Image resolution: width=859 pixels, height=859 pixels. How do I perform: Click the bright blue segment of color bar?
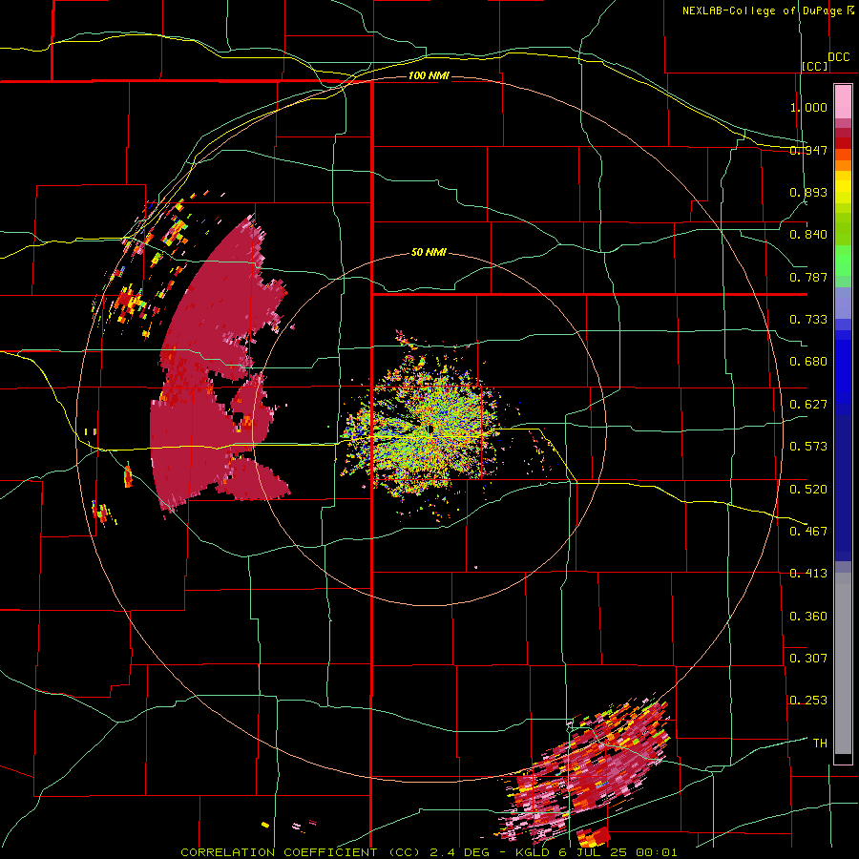[843, 372]
